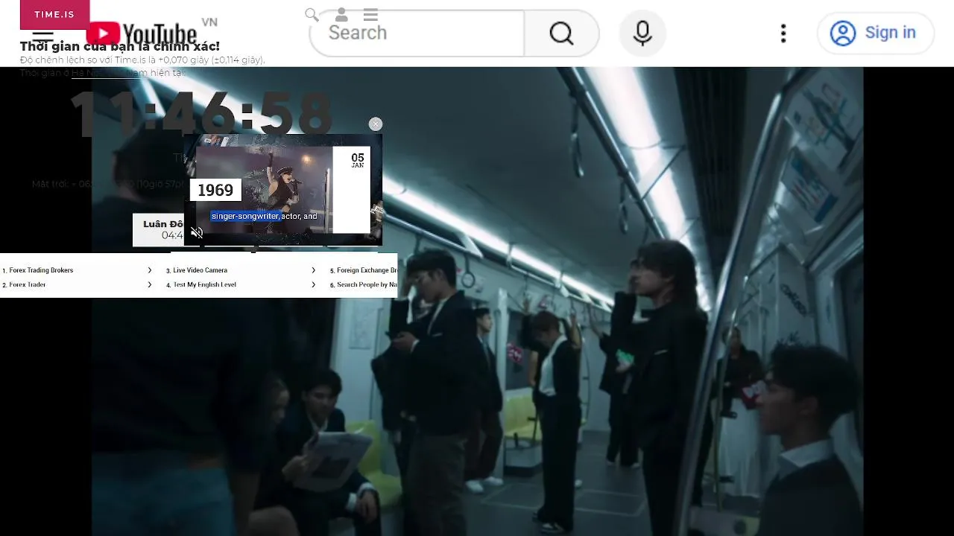The image size is (954, 536).
Task: Open Search People by Name ad link
Action: coord(364,284)
